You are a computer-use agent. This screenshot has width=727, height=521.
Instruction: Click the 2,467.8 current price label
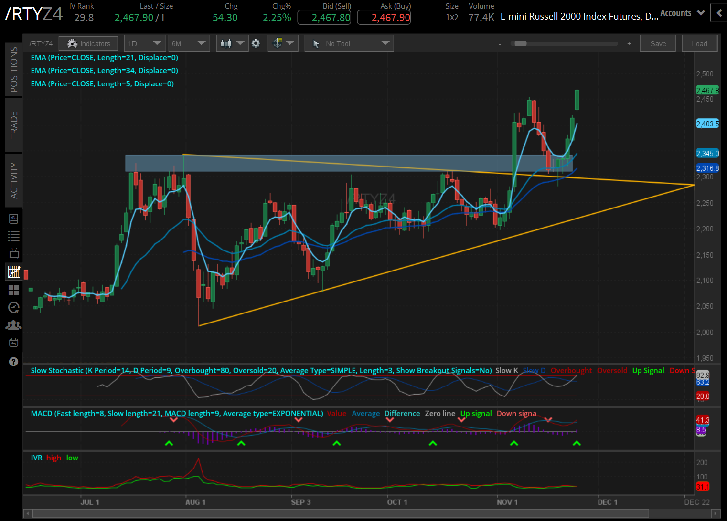pyautogui.click(x=707, y=90)
